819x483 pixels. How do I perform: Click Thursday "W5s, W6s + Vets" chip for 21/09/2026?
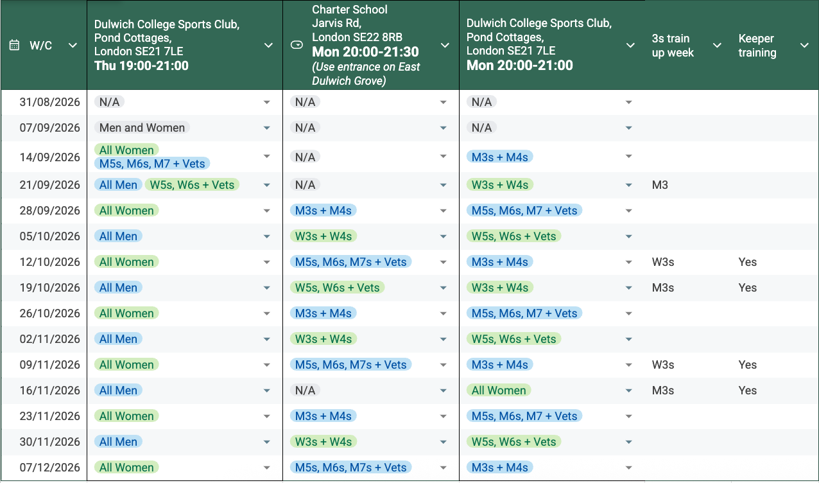point(192,185)
